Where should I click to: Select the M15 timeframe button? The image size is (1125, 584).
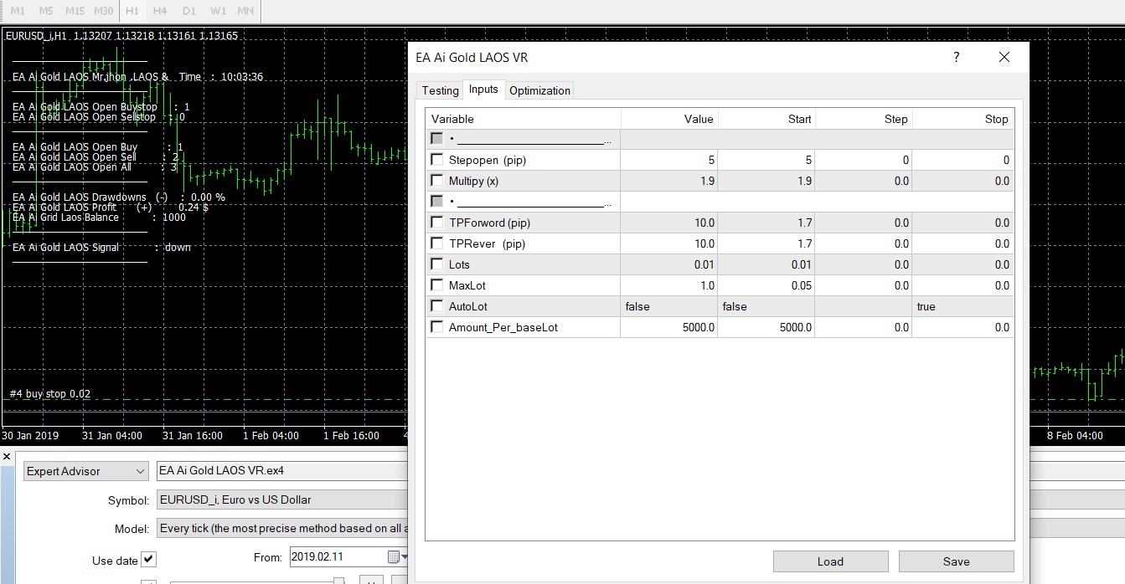[x=75, y=11]
